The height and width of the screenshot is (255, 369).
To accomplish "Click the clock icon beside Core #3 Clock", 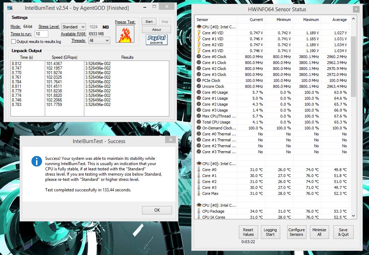I will click(x=199, y=75).
